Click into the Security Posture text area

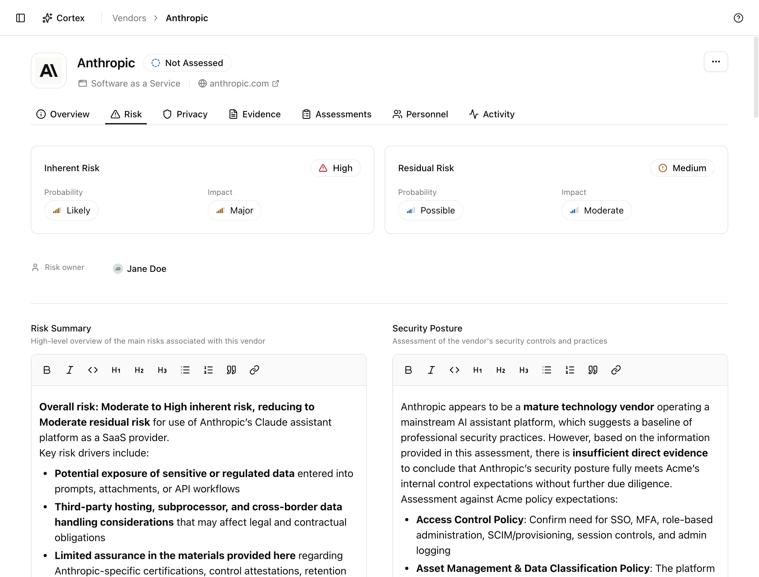click(560, 481)
